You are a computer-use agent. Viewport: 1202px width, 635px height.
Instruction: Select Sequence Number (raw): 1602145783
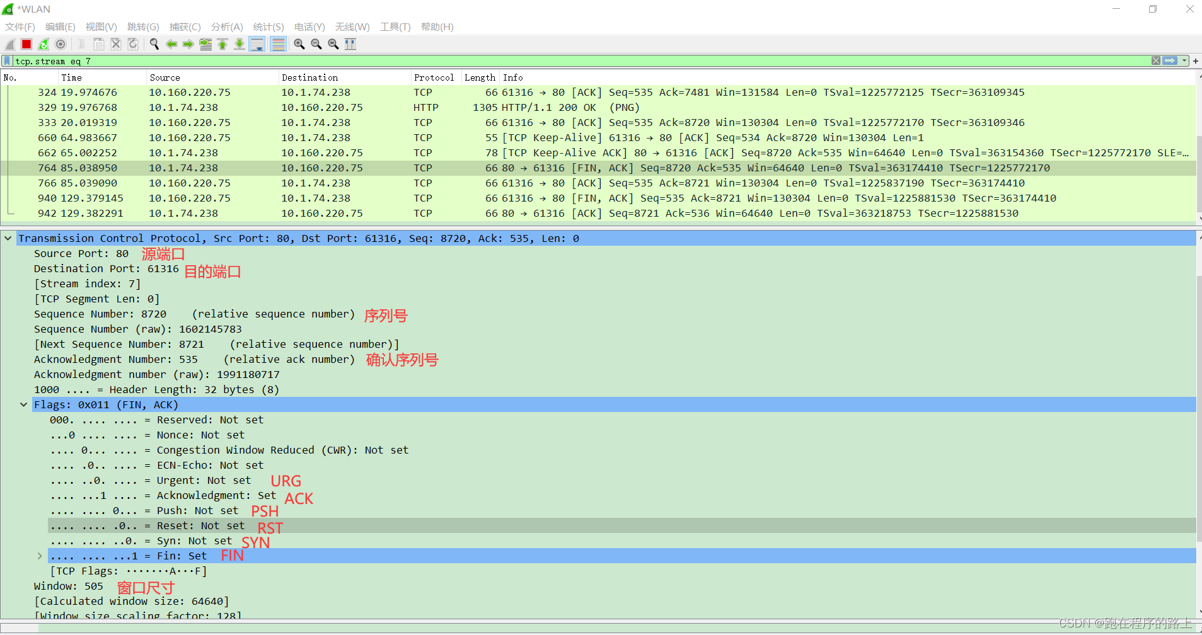[x=138, y=329]
